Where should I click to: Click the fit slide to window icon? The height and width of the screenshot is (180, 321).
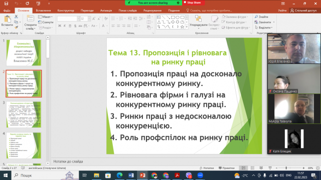click(317, 168)
